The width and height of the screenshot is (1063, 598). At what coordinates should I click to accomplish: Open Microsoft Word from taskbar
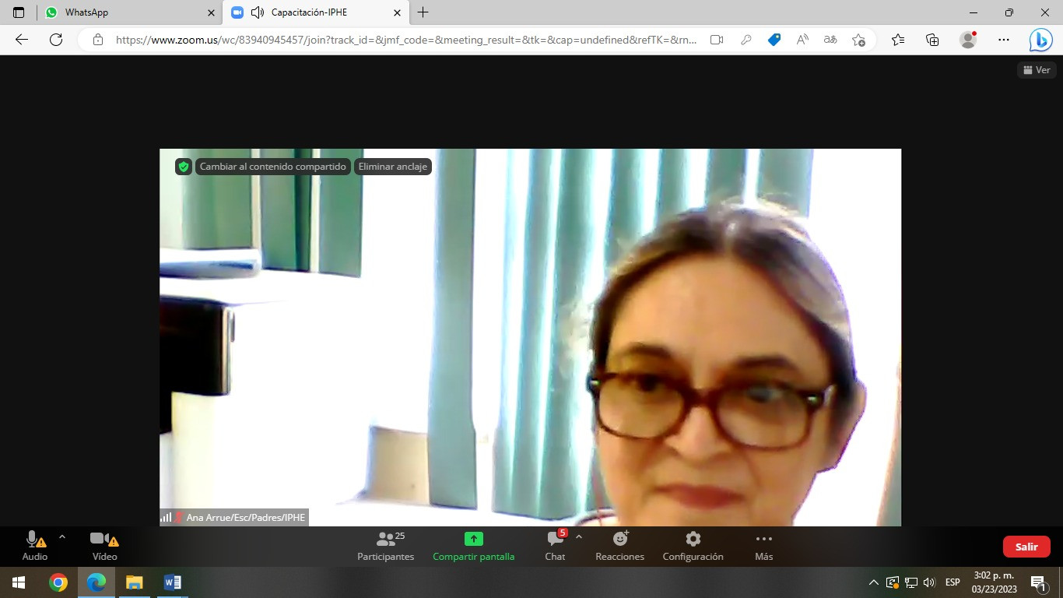coord(173,582)
